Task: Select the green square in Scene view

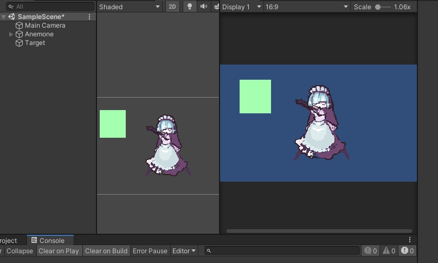Action: [x=113, y=124]
